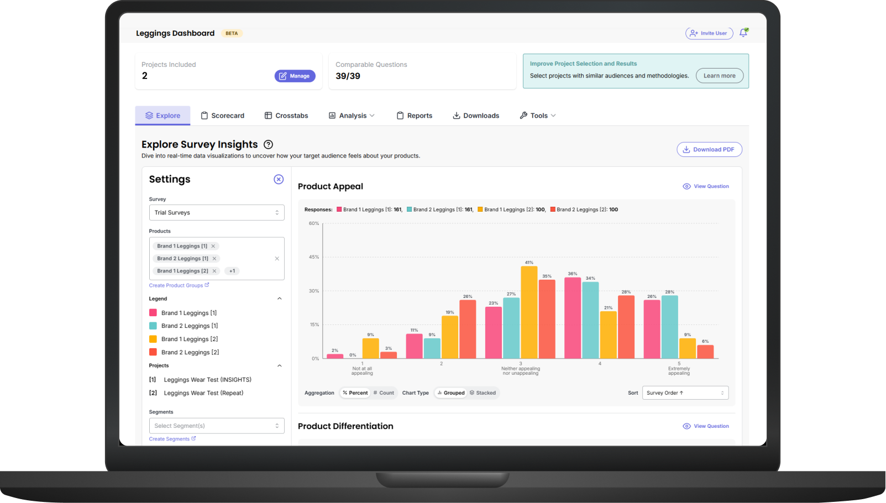Select the pink Brand 1 Leggings color swatch
The width and height of the screenshot is (886, 503).
pos(154,312)
